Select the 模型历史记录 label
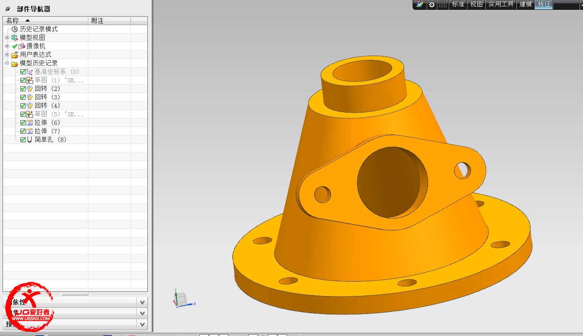This screenshot has width=583, height=336. point(39,63)
